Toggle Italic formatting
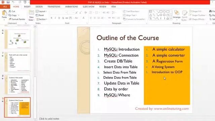This screenshot has height=121, width=215. (55, 18)
